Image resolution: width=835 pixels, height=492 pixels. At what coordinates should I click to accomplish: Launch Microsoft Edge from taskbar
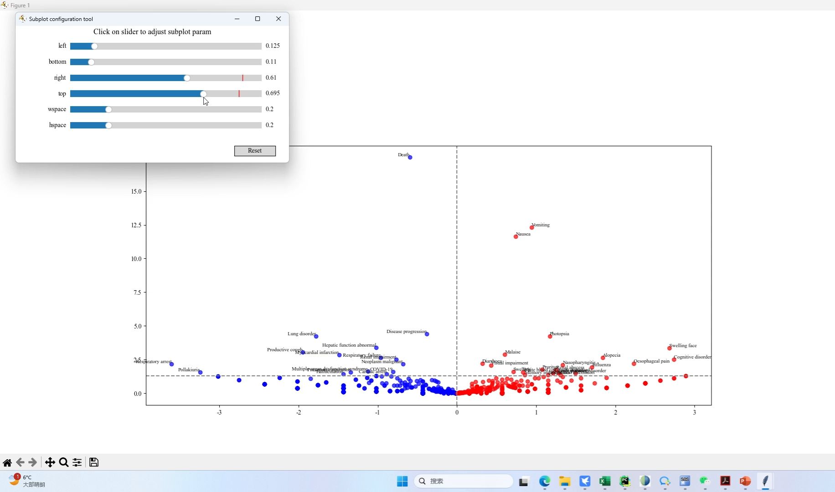pyautogui.click(x=545, y=481)
